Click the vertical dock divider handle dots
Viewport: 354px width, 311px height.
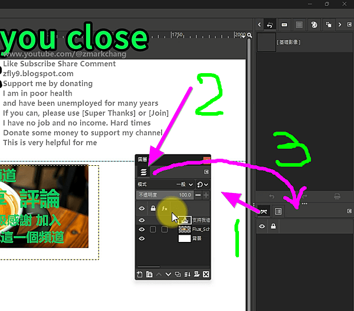coord(254,205)
